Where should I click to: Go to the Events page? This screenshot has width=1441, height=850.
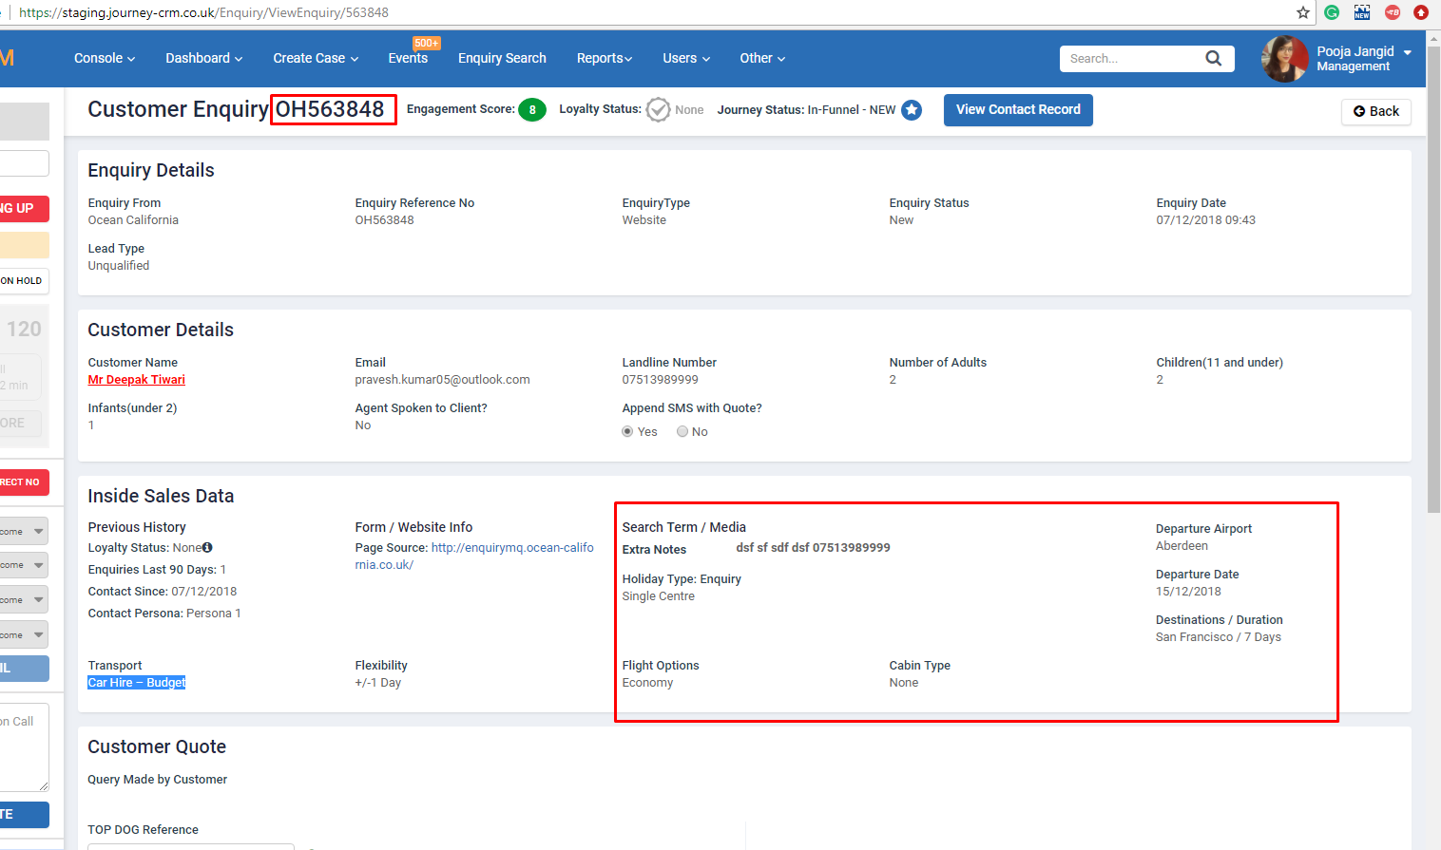(x=408, y=58)
